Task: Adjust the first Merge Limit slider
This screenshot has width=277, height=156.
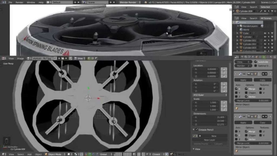Action: [x=253, y=101]
